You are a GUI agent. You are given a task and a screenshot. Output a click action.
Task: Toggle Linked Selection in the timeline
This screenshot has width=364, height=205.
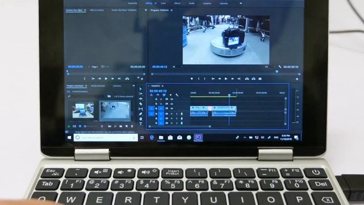coord(164,95)
